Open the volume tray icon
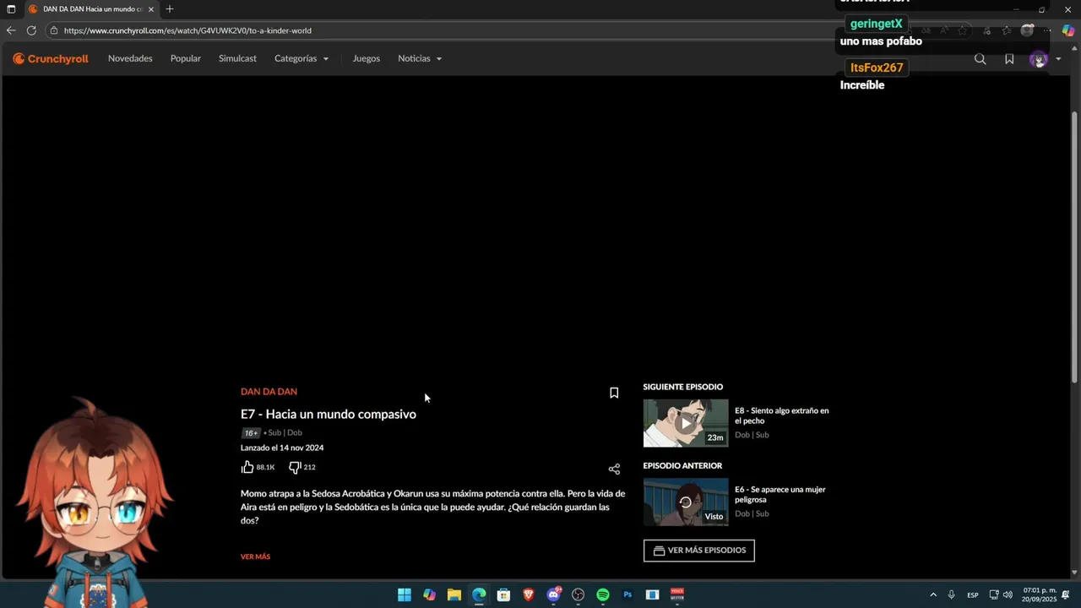1081x608 pixels. click(x=1008, y=594)
